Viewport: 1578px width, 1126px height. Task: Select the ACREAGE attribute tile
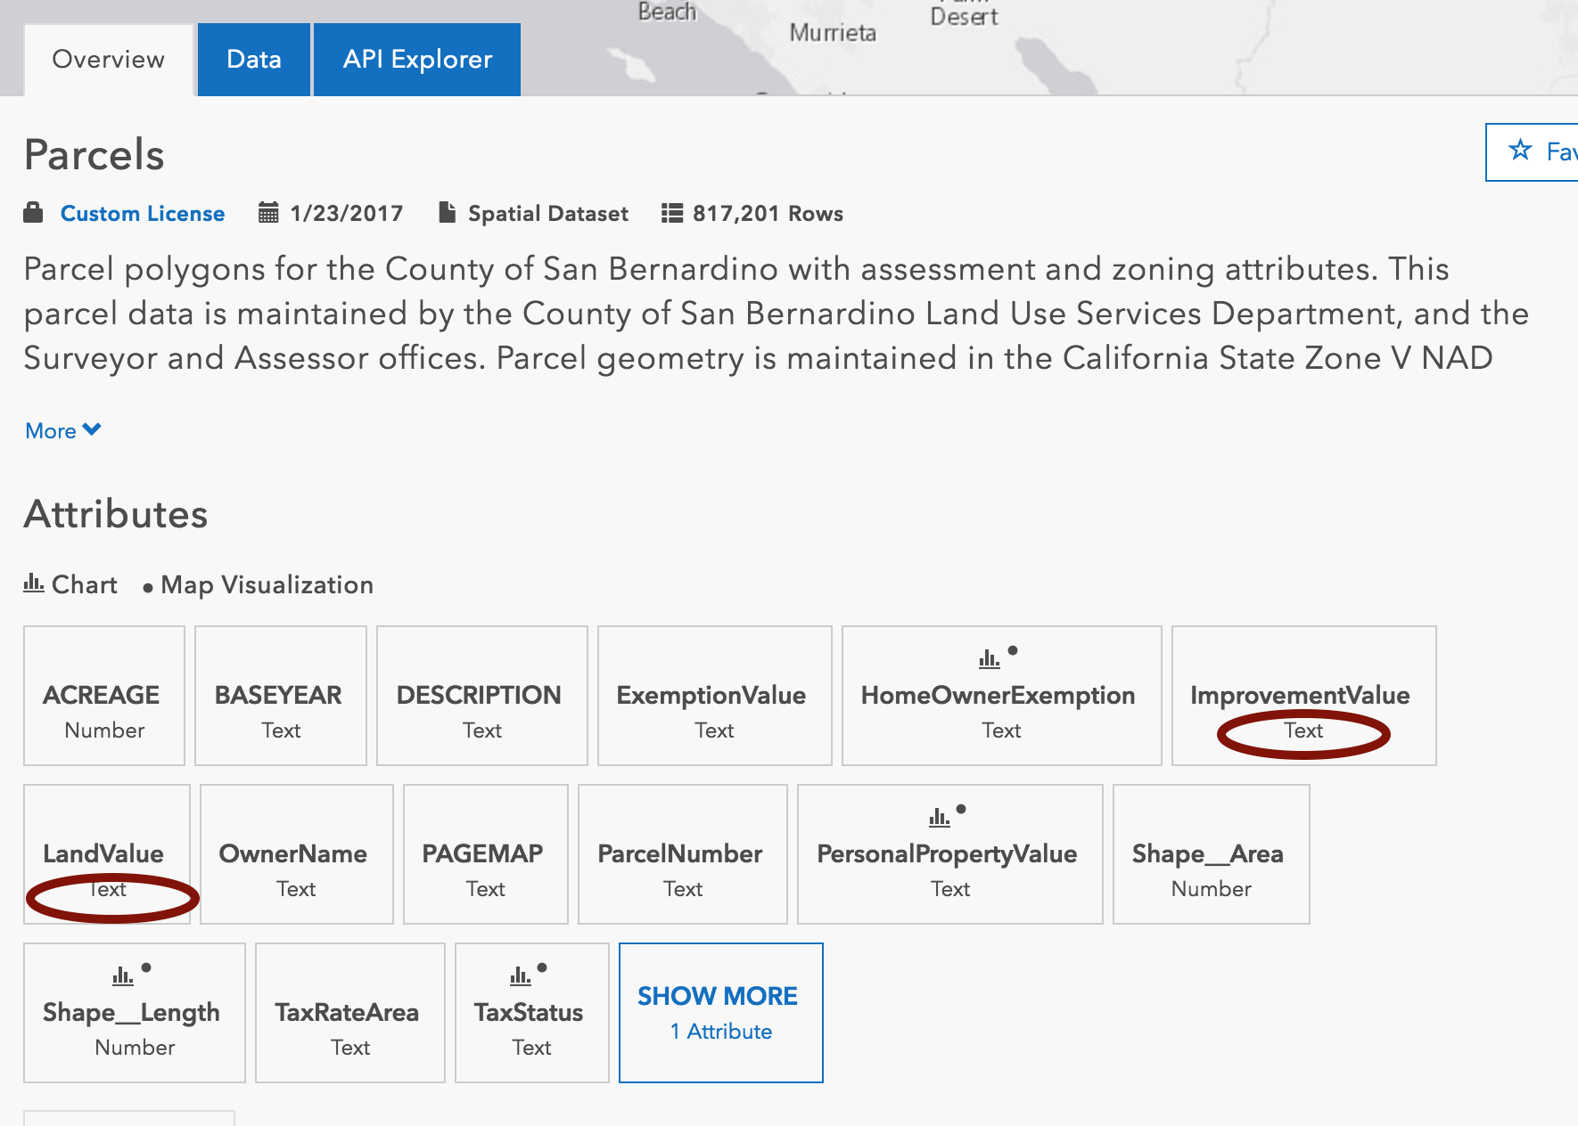point(103,696)
